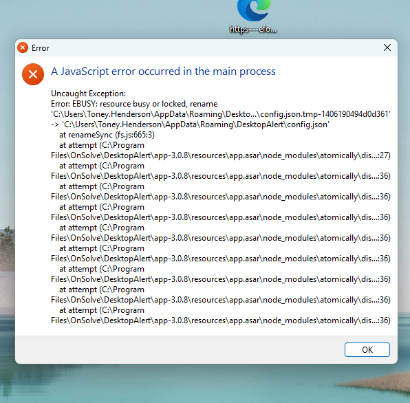The height and width of the screenshot is (403, 410).
Task: Click the config.json.tmp-1406190494d0d361 path line
Action: coord(221,114)
